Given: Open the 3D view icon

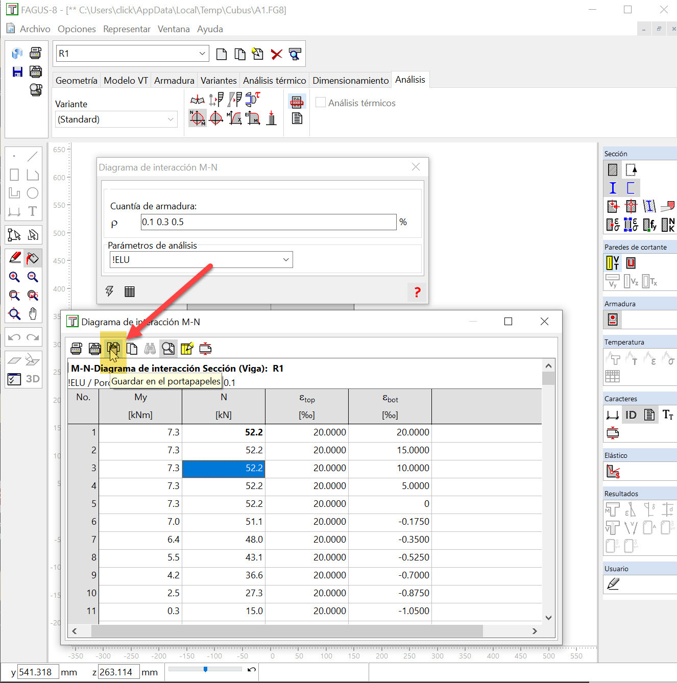Looking at the screenshot, I should [33, 379].
